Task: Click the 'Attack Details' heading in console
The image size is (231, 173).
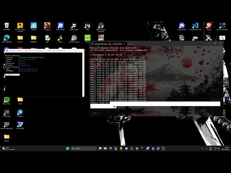Action: [12, 56]
